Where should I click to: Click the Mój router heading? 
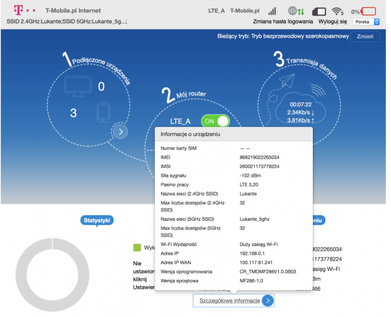pyautogui.click(x=191, y=94)
